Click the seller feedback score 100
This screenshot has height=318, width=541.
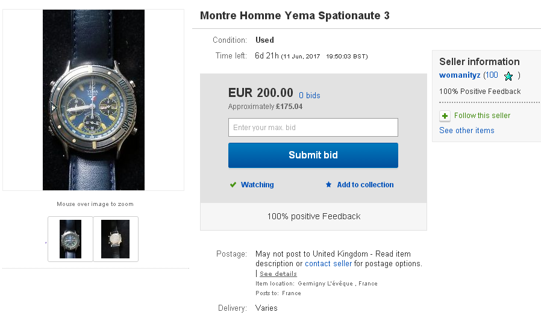(x=491, y=75)
